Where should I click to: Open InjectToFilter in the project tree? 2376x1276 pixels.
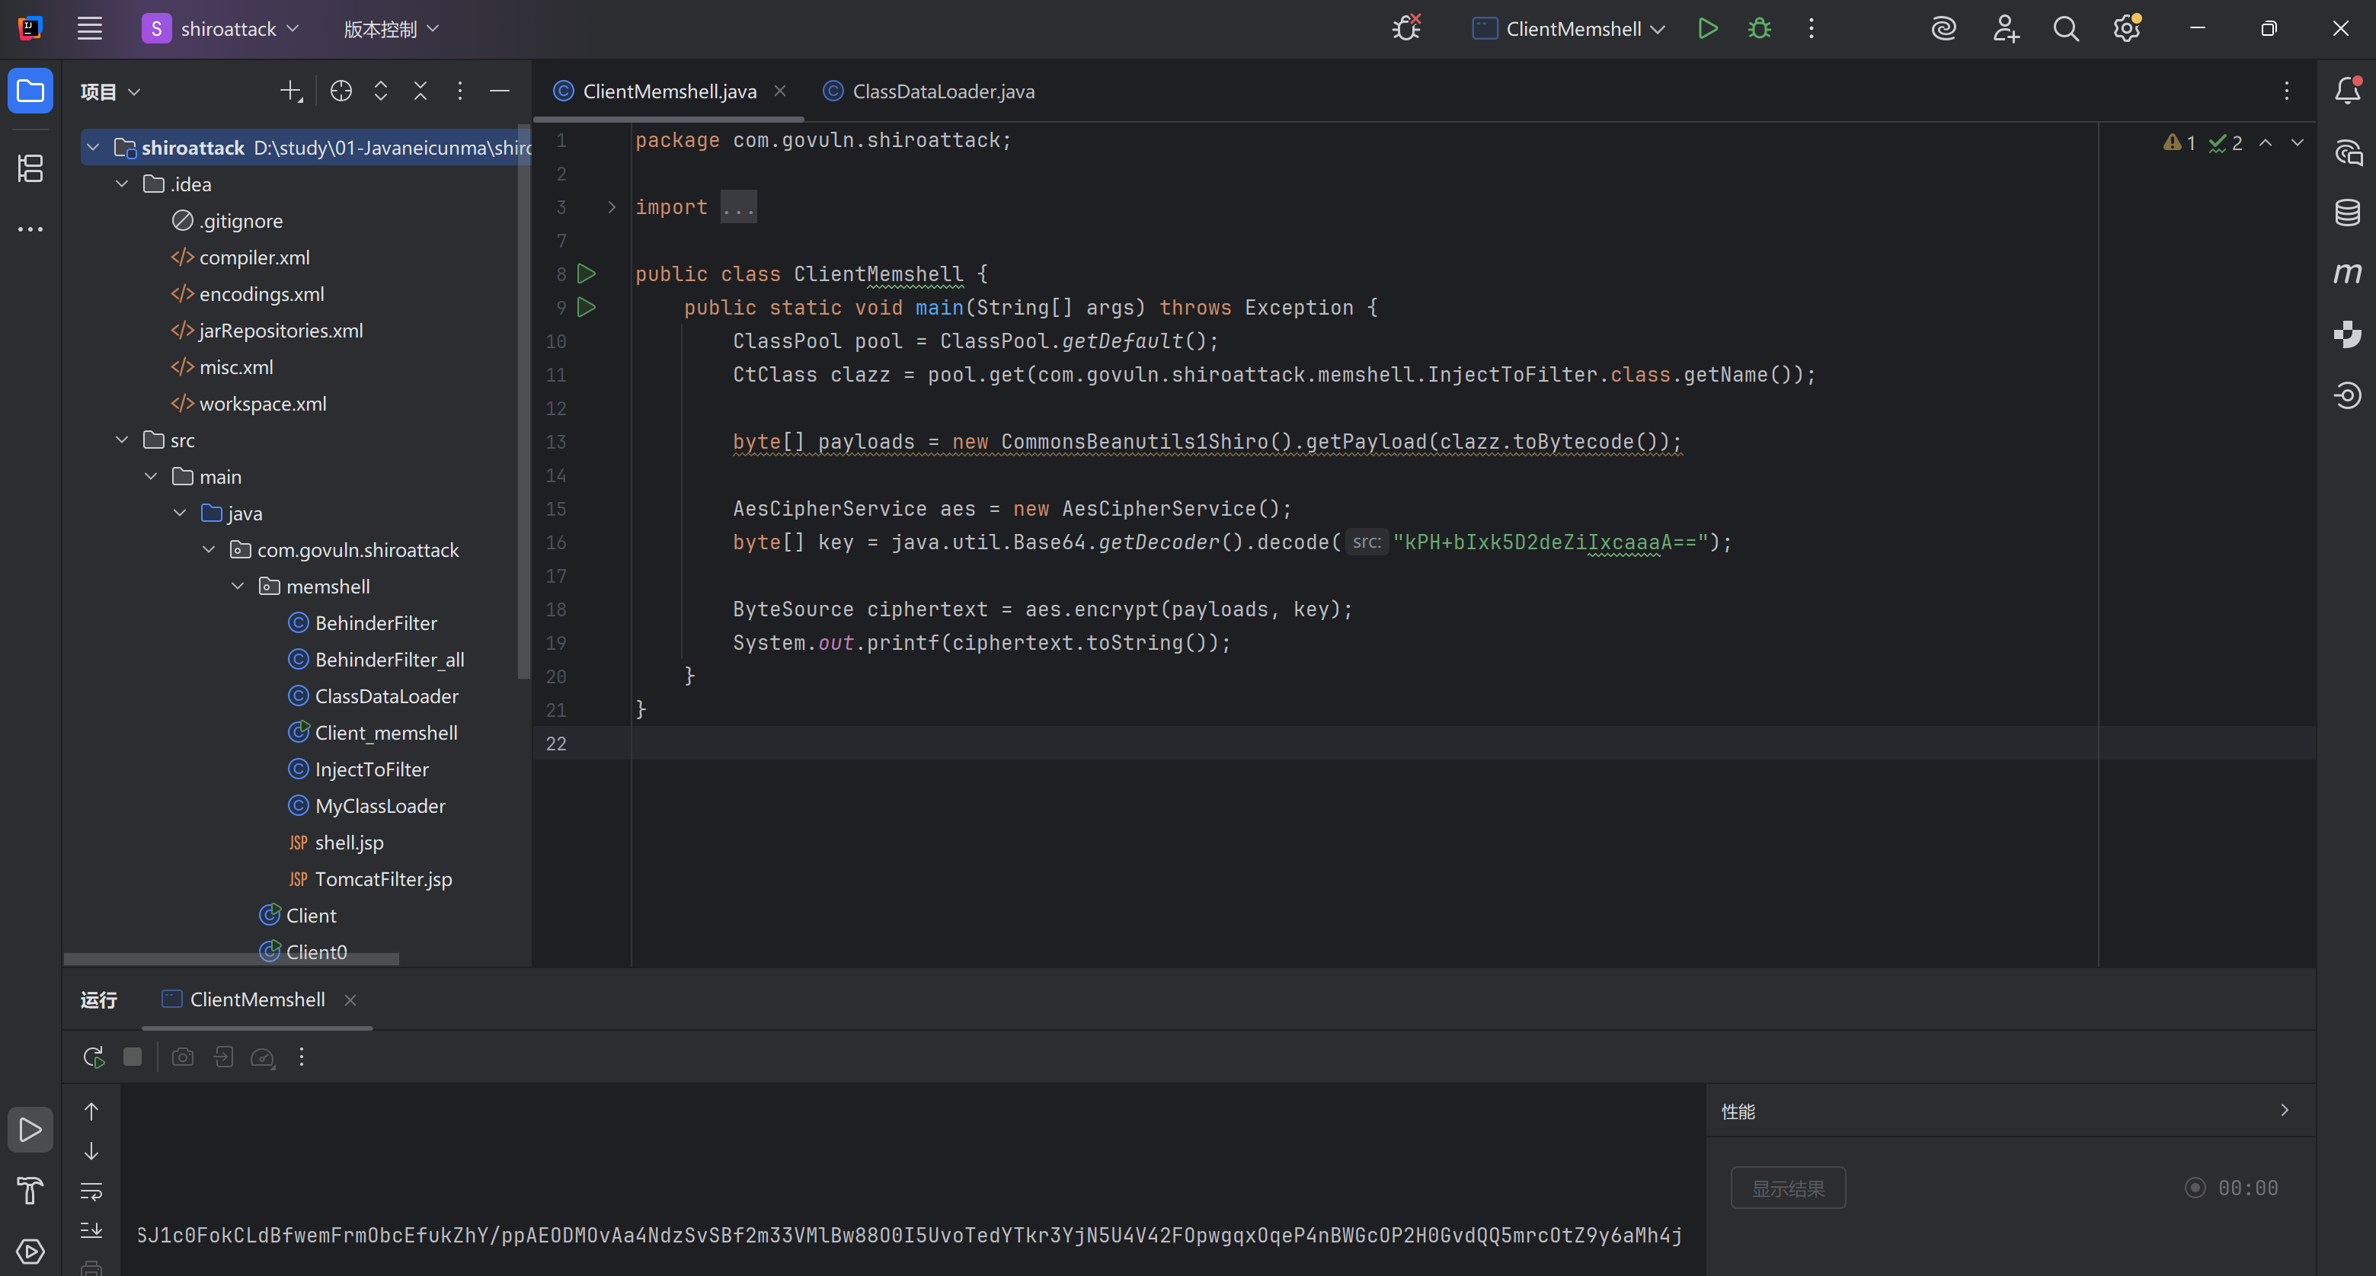pos(371,769)
